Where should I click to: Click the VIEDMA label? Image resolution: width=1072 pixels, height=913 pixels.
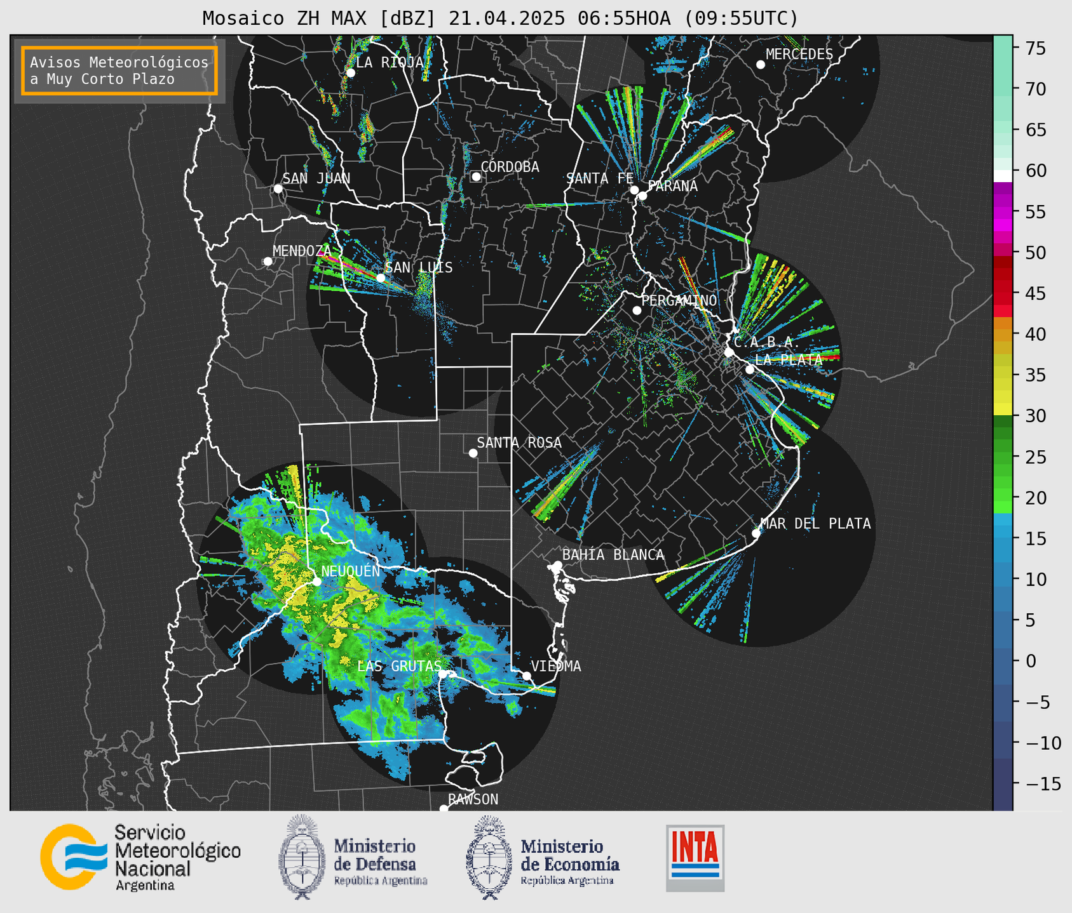556,666
